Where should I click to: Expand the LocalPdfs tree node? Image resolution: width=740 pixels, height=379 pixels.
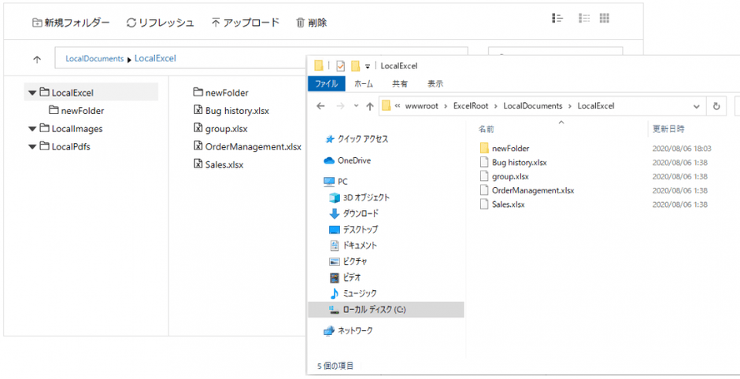coord(32,147)
